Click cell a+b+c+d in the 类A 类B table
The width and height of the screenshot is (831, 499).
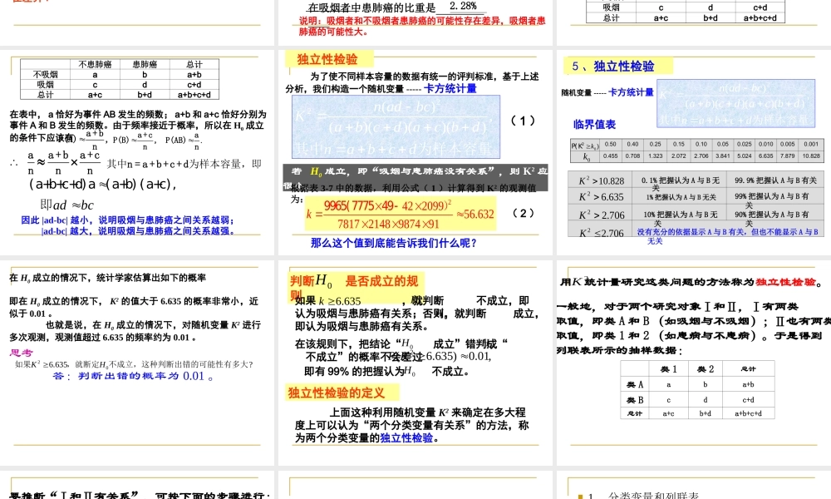coord(748,413)
